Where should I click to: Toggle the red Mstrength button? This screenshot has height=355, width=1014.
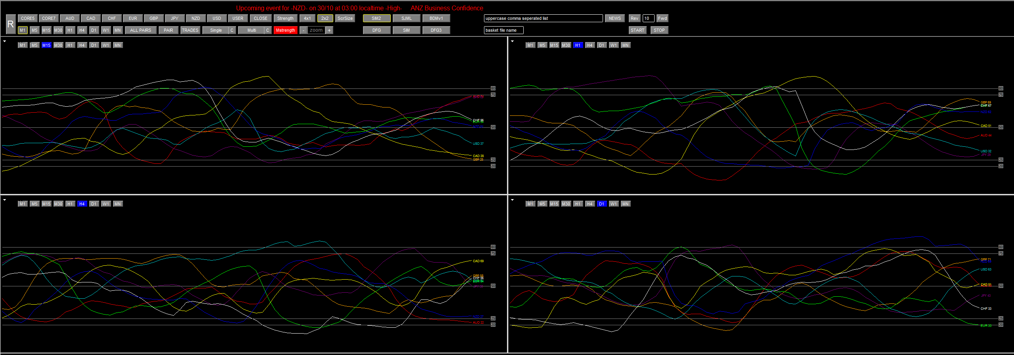point(286,30)
